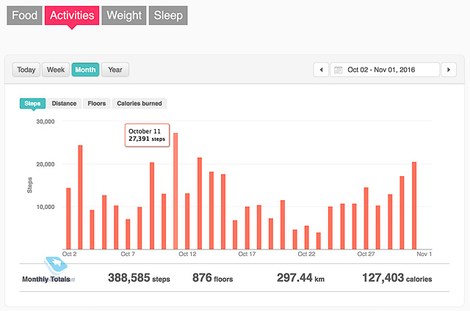Open the Sleep tab

coord(168,15)
